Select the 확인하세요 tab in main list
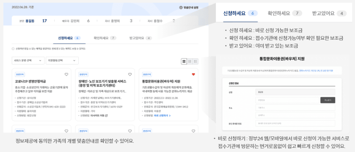The height and width of the screenshot is (152, 355). 105,38
